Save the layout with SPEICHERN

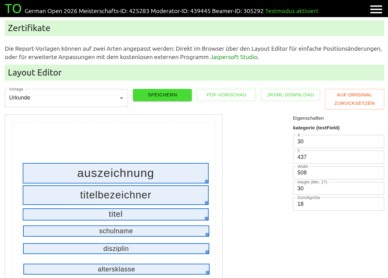162,95
